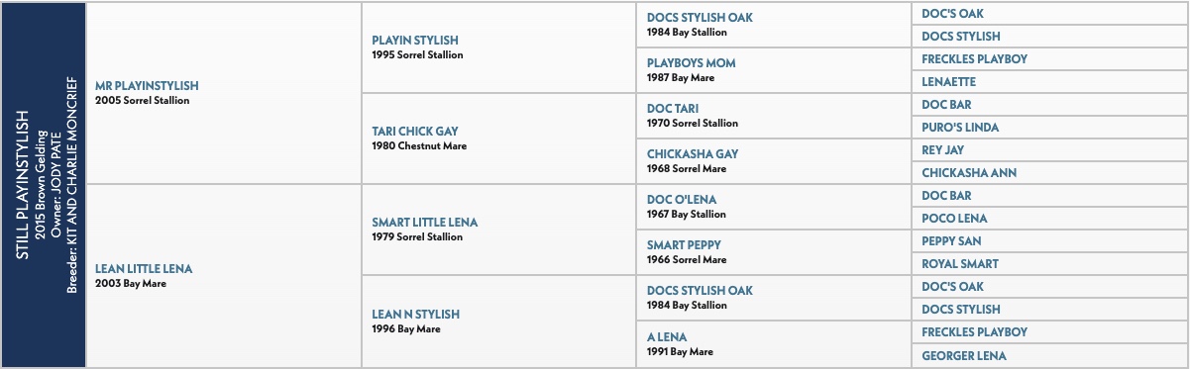This screenshot has height=369, width=1190.
Task: Click LEAN N STYLISH mare link
Action: [x=415, y=314]
